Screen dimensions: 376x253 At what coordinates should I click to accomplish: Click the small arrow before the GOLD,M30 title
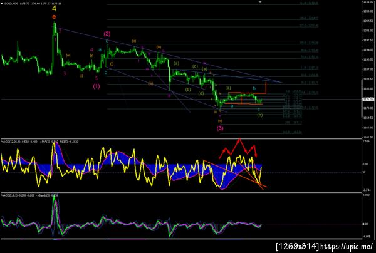2,4
